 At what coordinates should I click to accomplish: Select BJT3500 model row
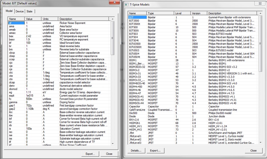(x=193, y=21)
